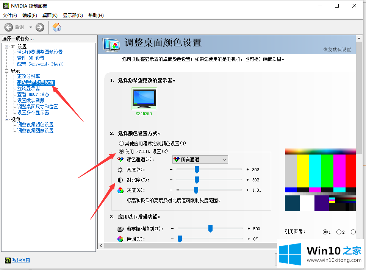The width and height of the screenshot is (366, 270).
Task: Select 其他应用程序控制颜色设置 radio button
Action: tap(121, 143)
